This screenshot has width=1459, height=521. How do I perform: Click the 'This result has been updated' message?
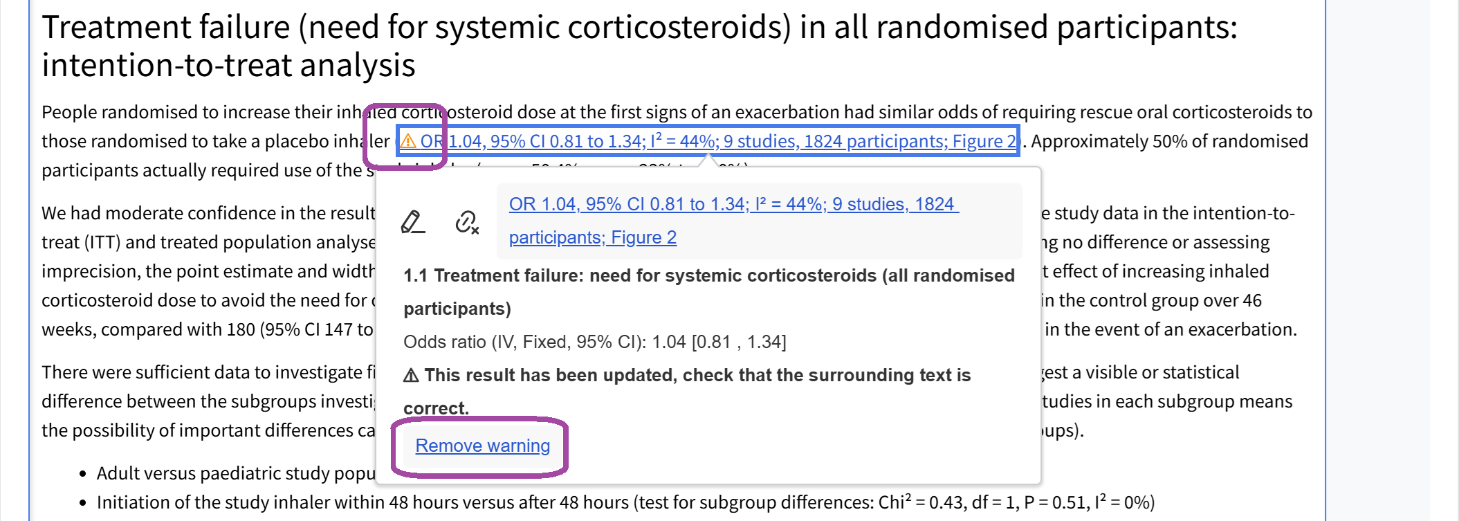point(697,376)
